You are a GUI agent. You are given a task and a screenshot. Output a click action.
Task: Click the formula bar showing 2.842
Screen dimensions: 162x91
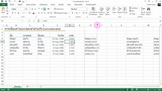[x=100, y=21]
